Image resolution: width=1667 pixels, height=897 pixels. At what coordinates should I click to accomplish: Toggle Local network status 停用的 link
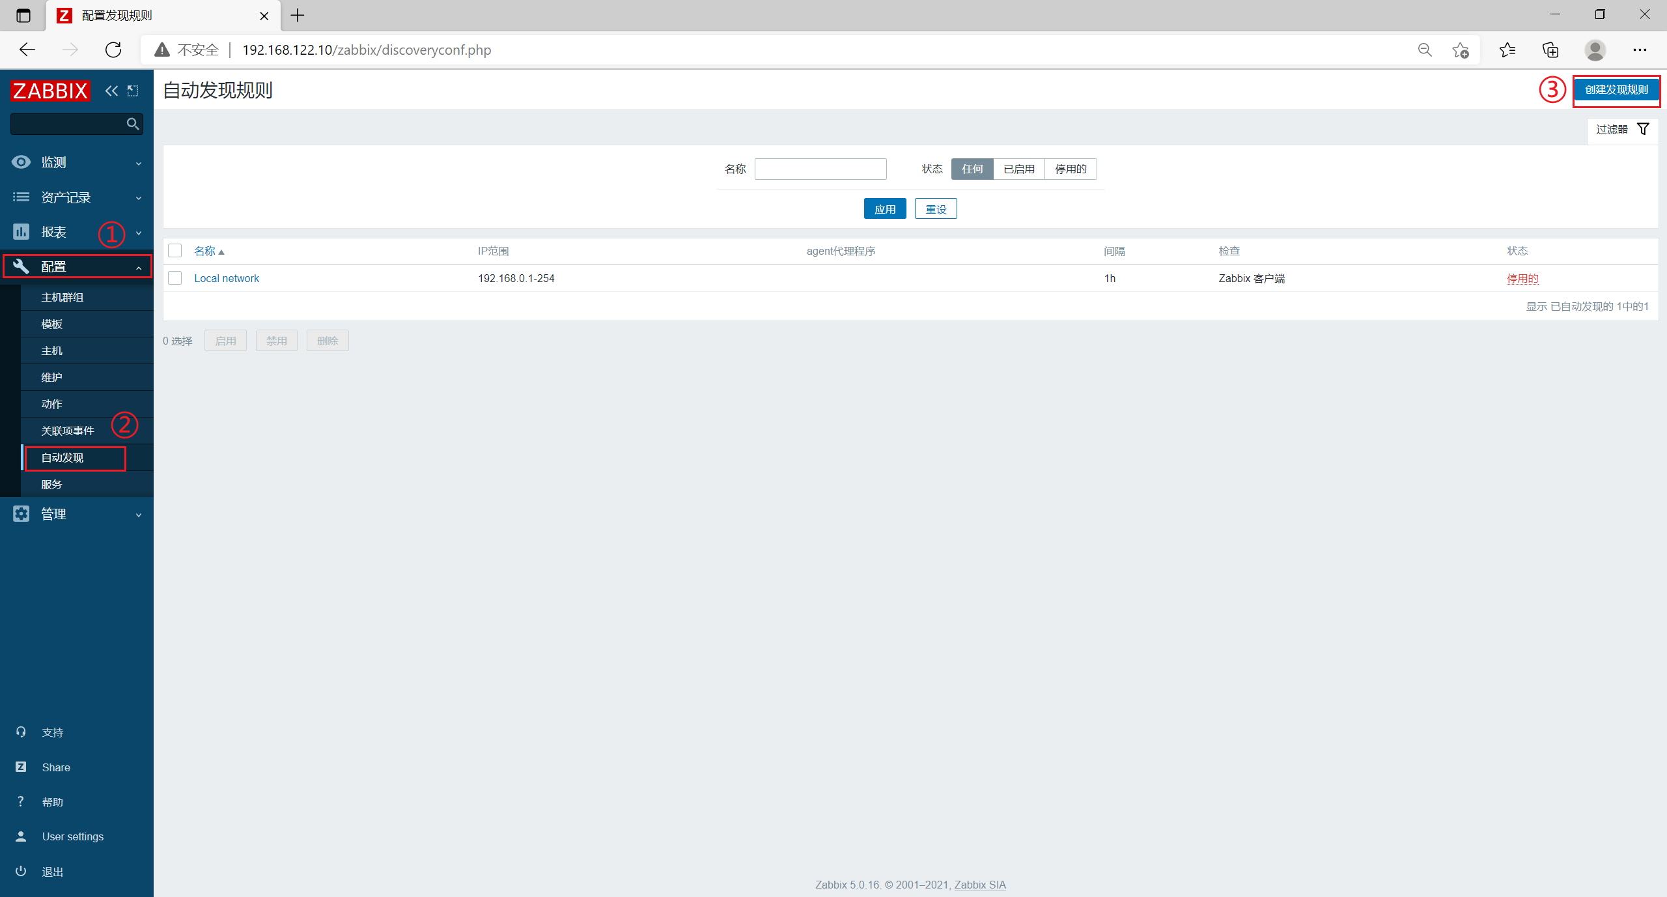pyautogui.click(x=1522, y=278)
